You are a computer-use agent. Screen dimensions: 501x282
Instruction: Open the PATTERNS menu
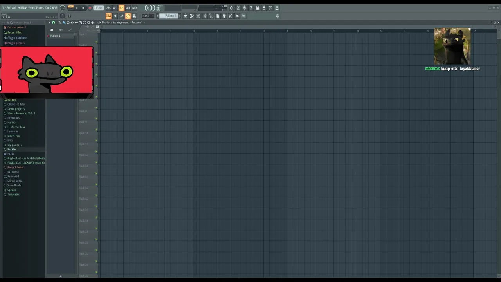click(22, 8)
